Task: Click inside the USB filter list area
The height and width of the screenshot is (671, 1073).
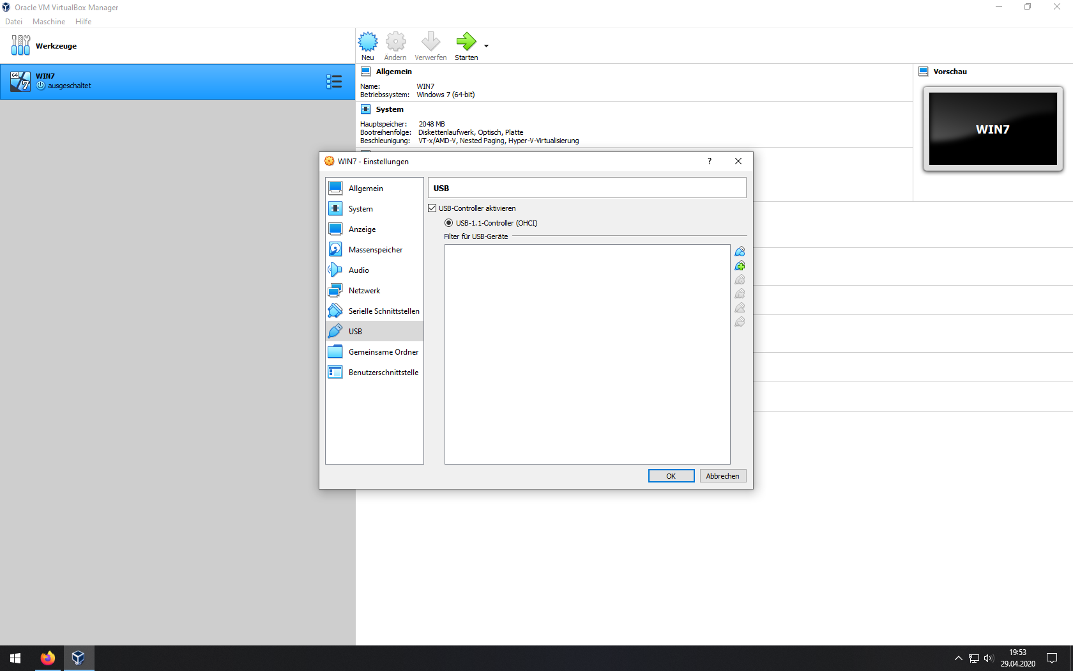Action: (588, 354)
